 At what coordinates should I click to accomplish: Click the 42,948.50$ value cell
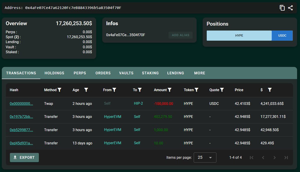click(x=269, y=130)
